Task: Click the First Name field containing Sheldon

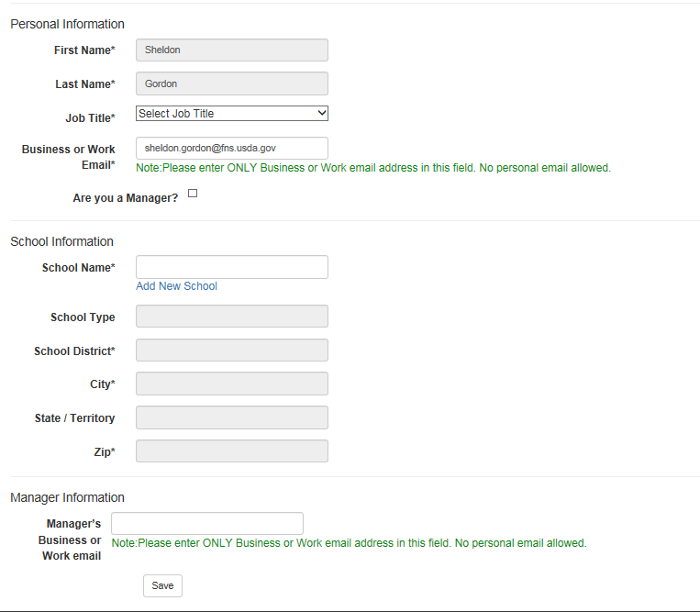Action: coord(231,50)
